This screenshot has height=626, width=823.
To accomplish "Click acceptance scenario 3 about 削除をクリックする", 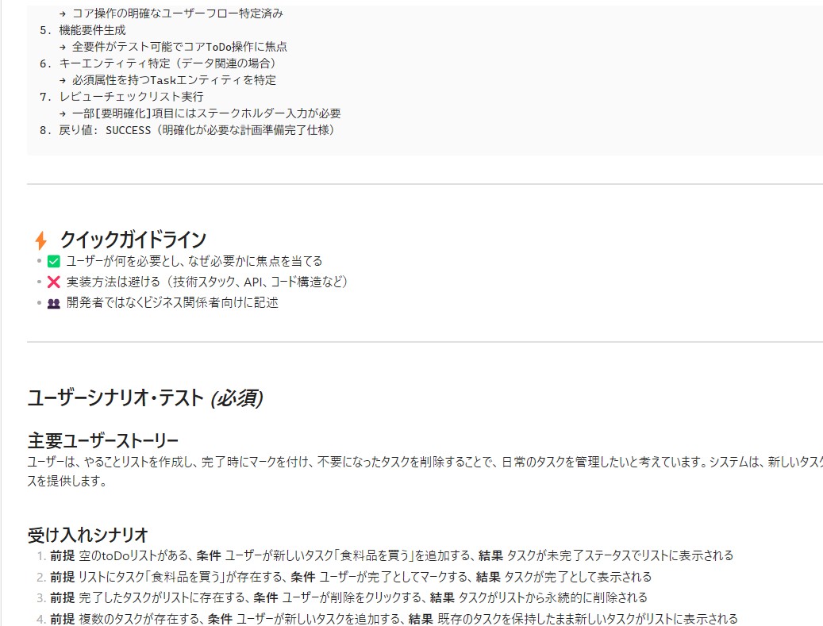I will [x=348, y=597].
